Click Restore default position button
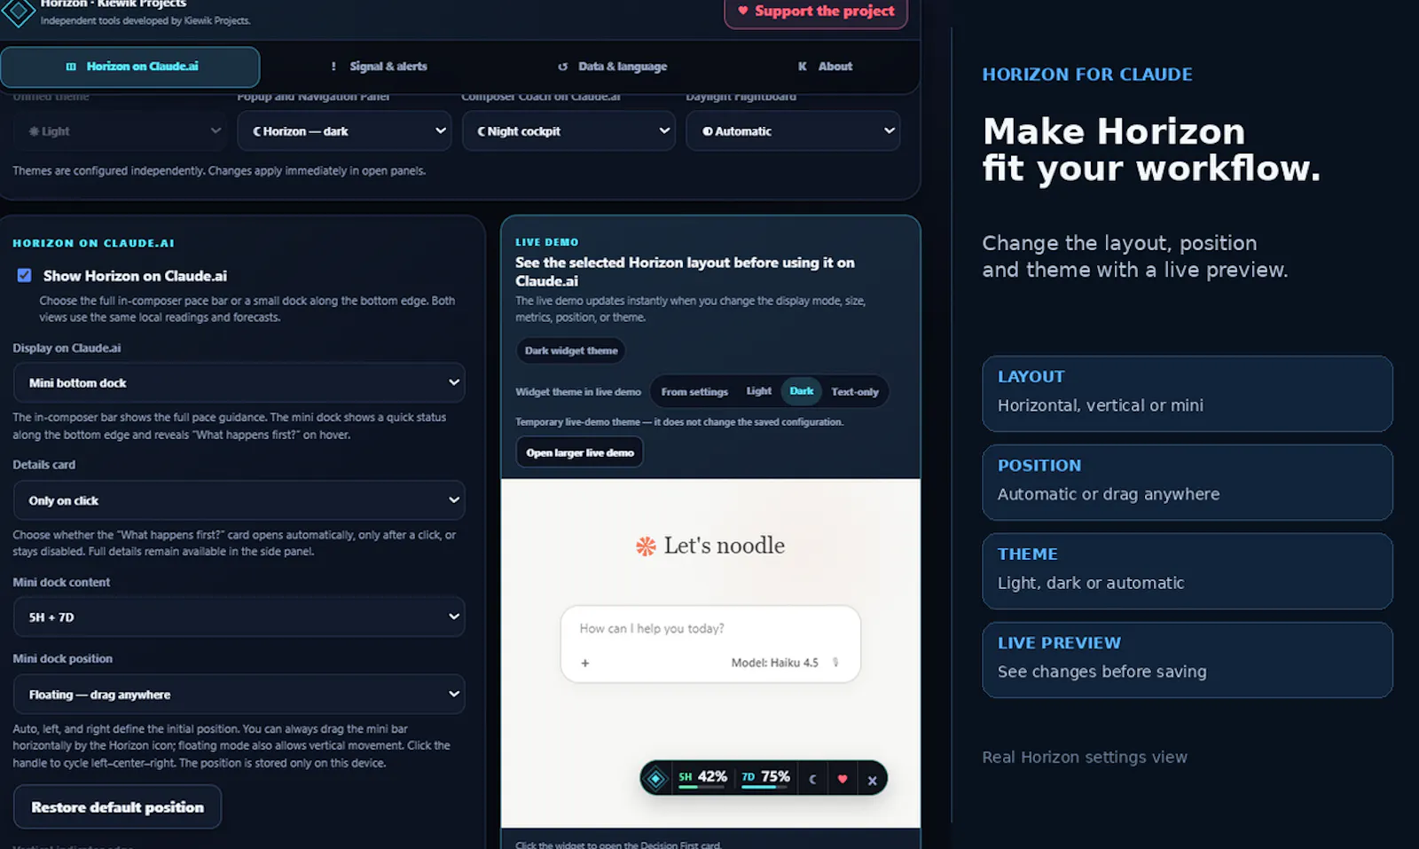This screenshot has width=1419, height=849. (x=117, y=807)
